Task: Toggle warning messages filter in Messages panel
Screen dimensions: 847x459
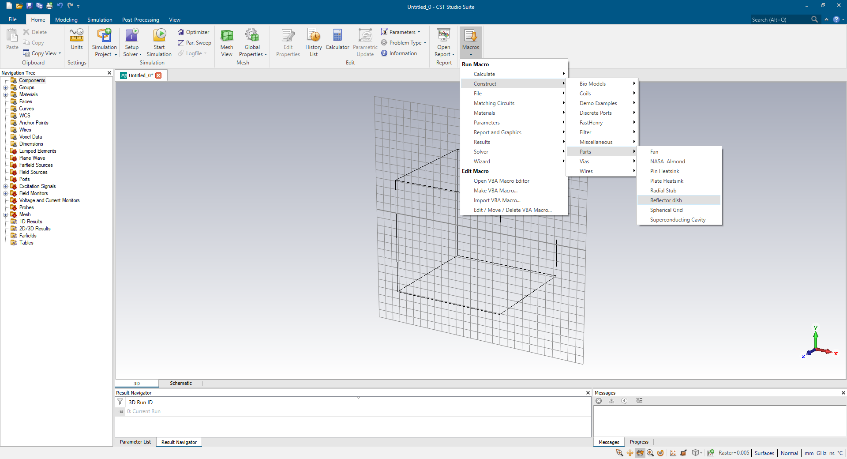Action: click(x=611, y=401)
